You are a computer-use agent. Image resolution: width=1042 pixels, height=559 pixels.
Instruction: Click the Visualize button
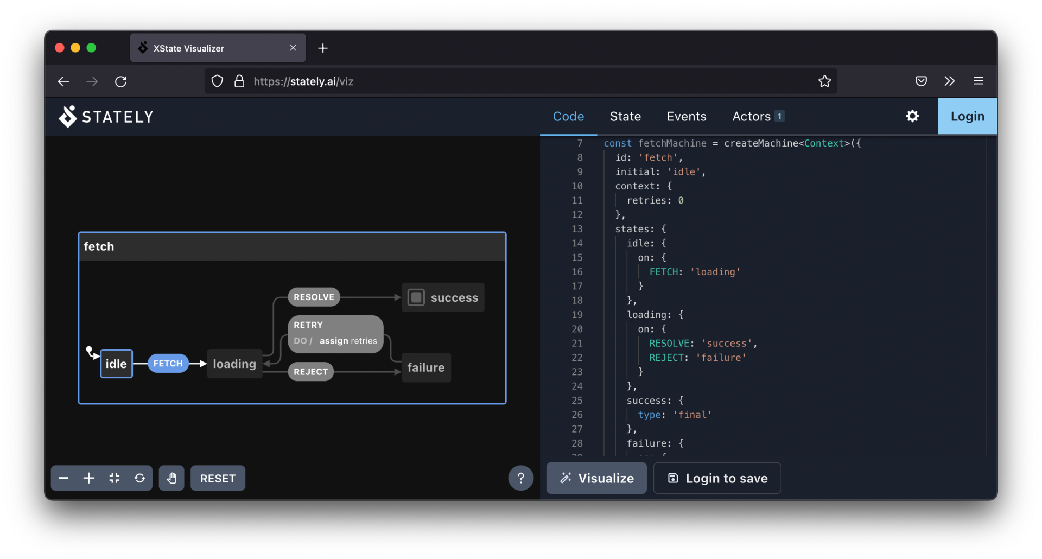[x=596, y=478]
